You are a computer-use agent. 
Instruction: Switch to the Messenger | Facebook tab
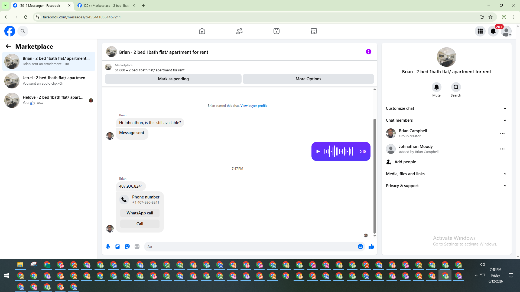[x=42, y=5]
